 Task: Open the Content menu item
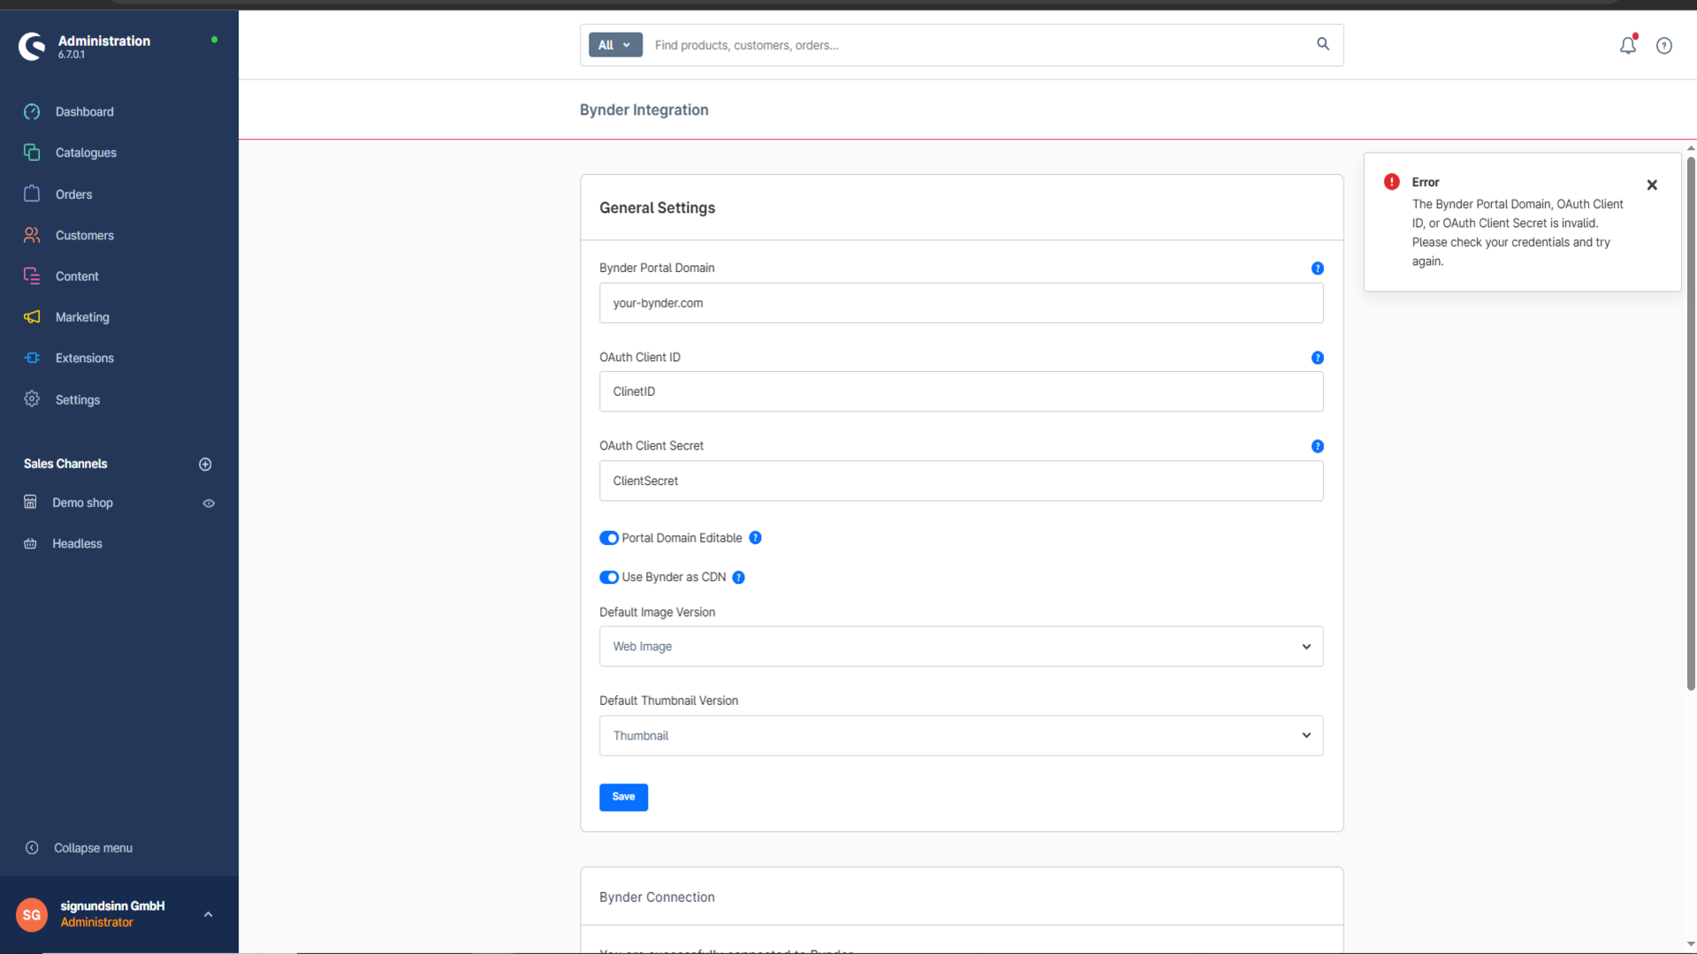[77, 276]
